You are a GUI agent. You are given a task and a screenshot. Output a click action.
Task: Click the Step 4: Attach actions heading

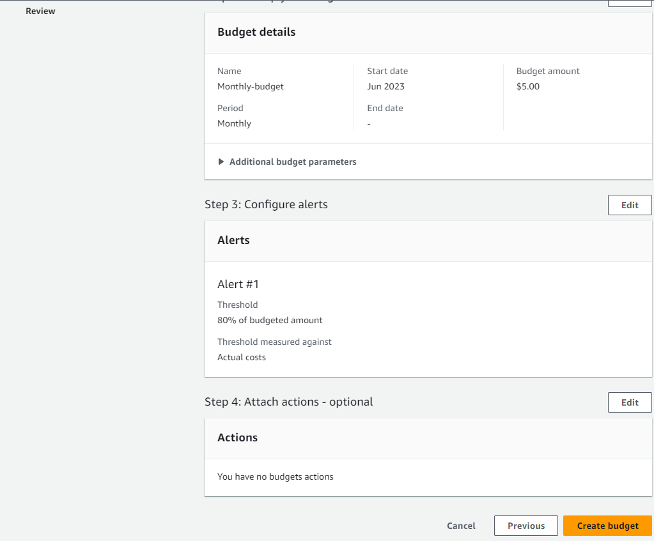click(x=288, y=402)
